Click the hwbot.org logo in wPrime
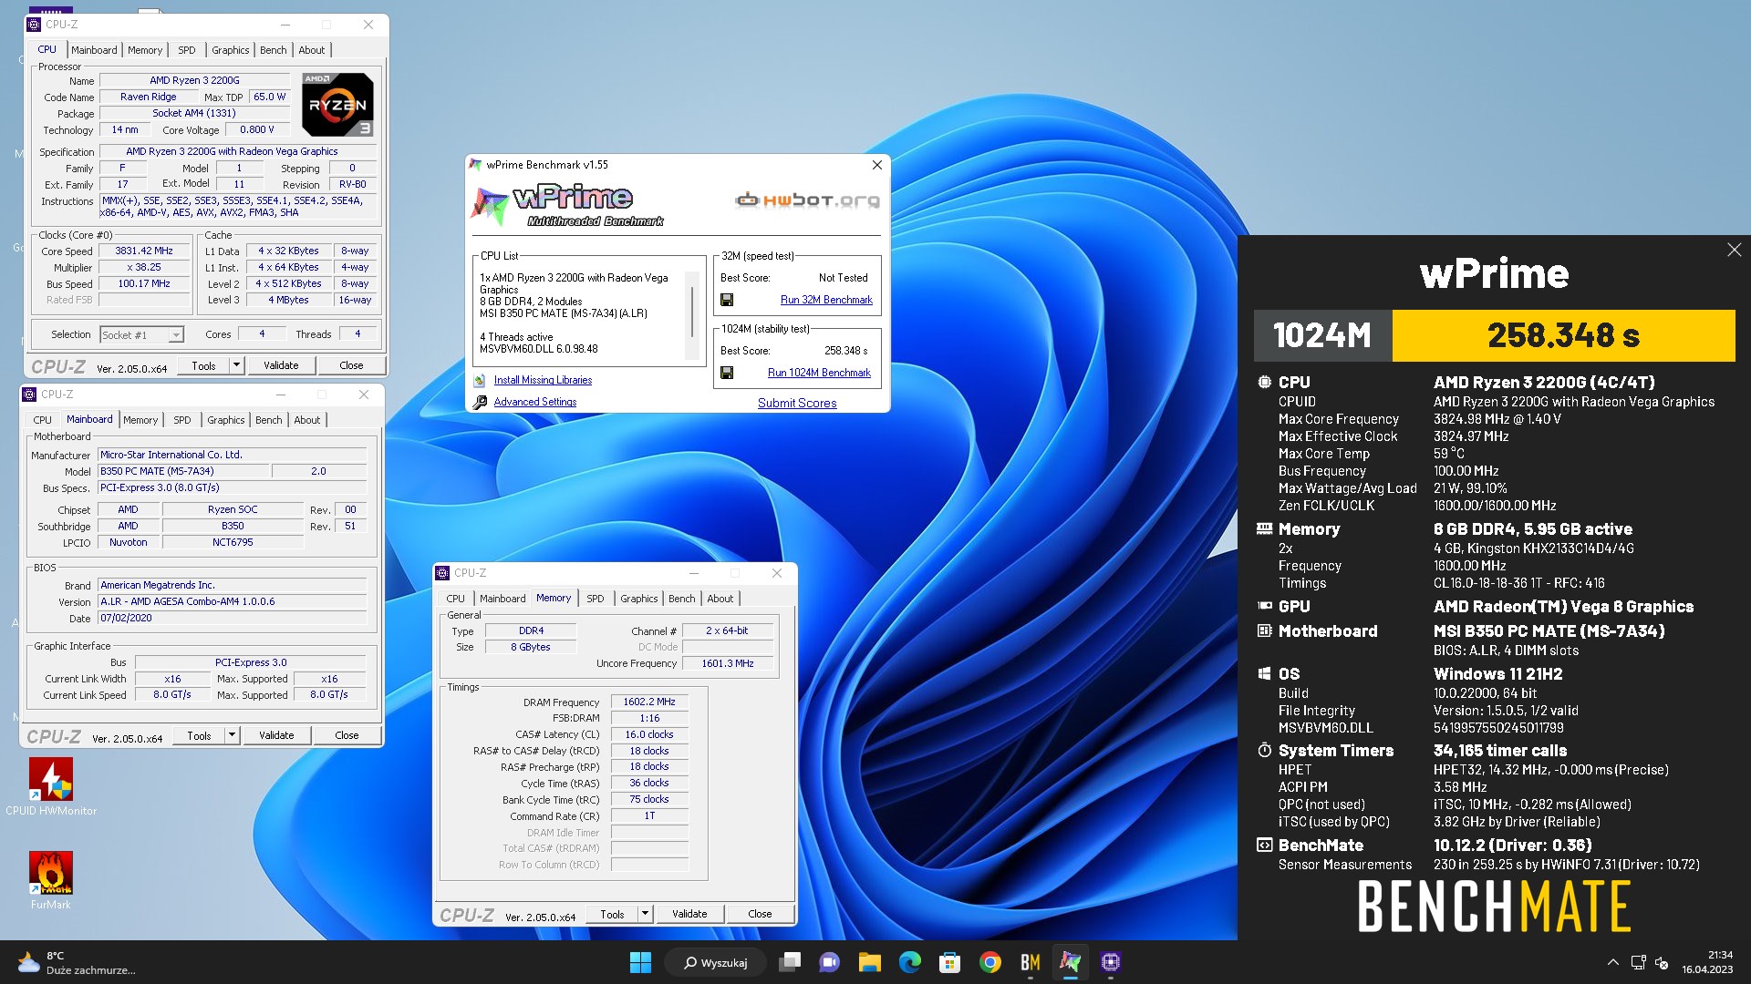The height and width of the screenshot is (984, 1751). click(807, 200)
